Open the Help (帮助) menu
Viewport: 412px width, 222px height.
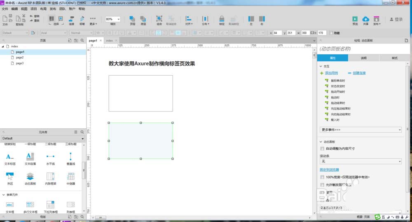coord(82,9)
